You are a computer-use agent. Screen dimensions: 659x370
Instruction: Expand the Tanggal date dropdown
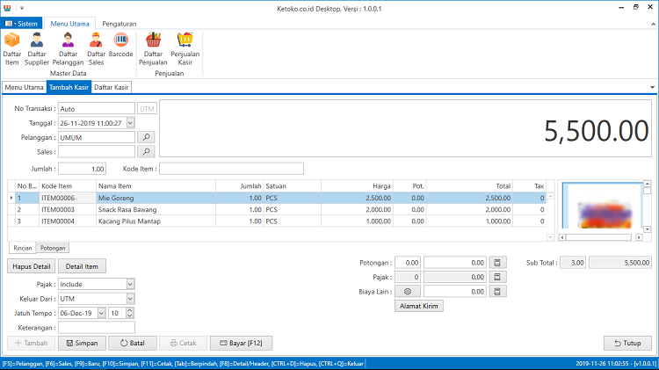click(130, 123)
